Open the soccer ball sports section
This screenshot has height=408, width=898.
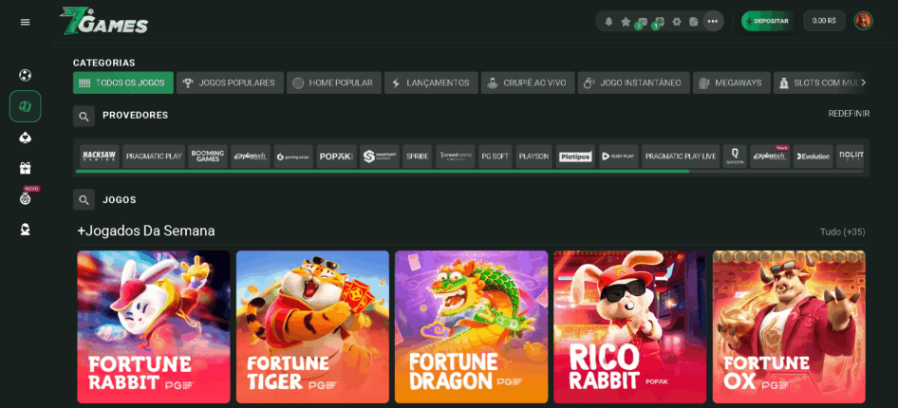(x=26, y=75)
